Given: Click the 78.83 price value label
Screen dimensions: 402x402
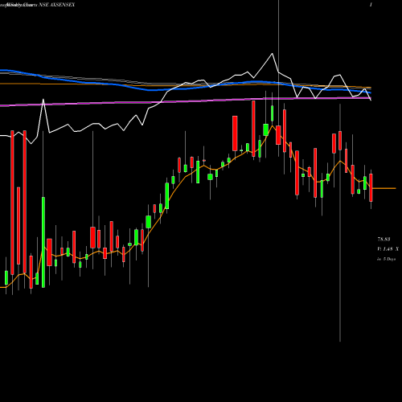Looking at the screenshot, I should point(384,239).
